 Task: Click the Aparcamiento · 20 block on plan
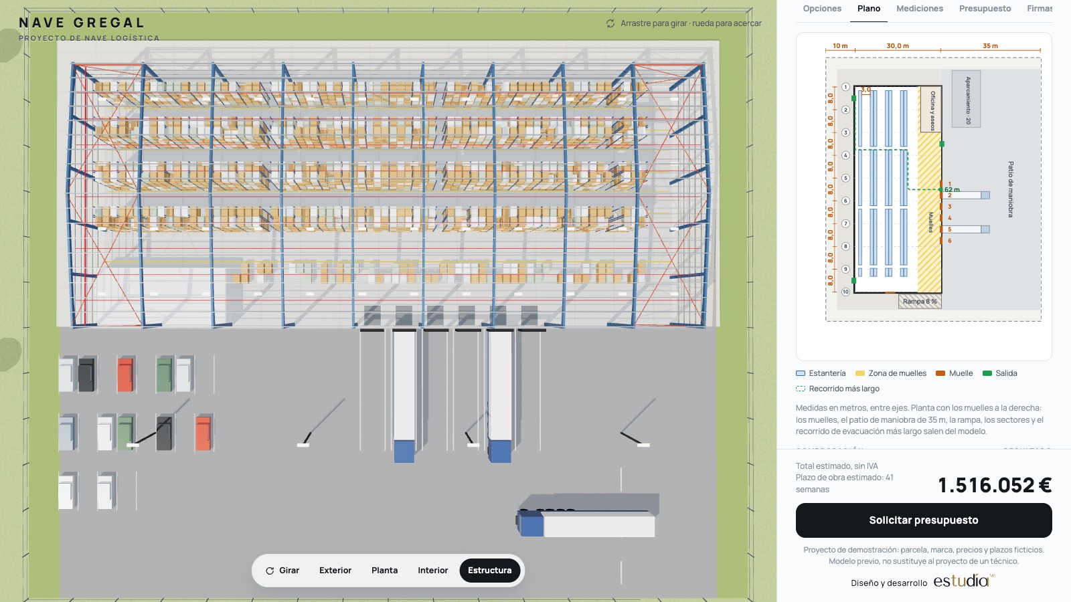(967, 99)
